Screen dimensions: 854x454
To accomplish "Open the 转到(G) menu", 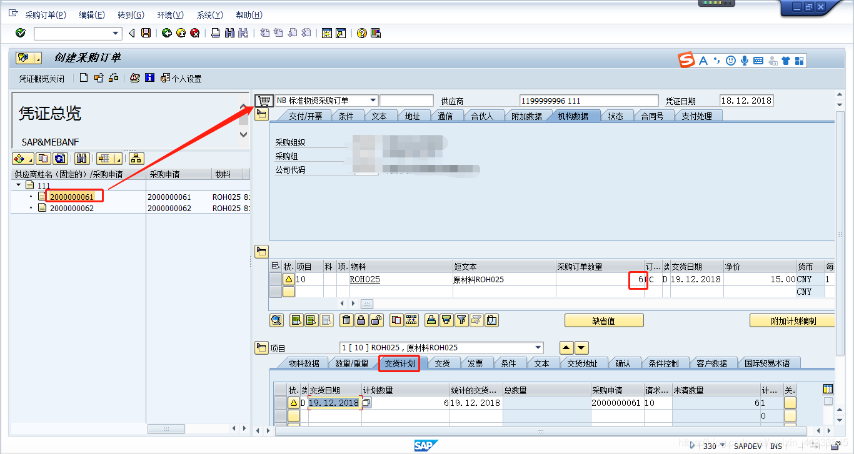I will 131,15.
